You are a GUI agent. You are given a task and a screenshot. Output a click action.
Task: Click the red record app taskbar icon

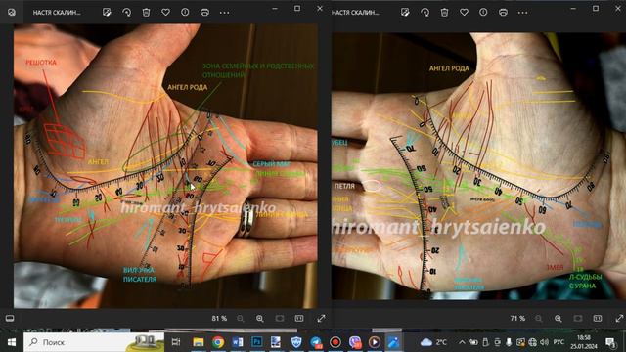click(x=335, y=342)
